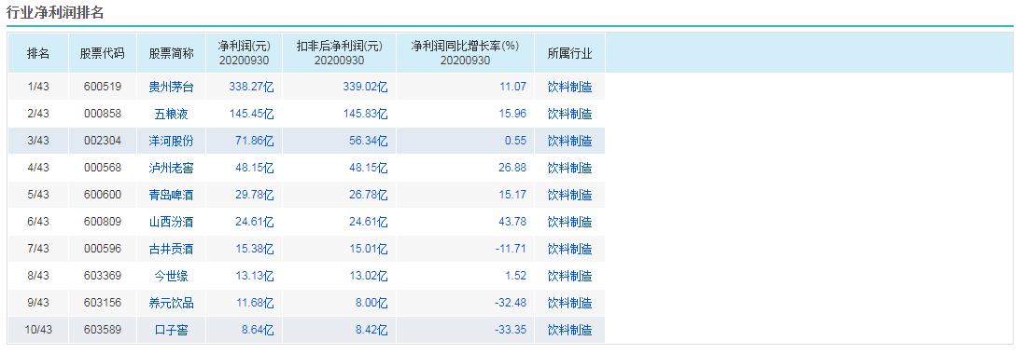
Task: Click net profit value 338.27亿
Action: click(x=251, y=87)
